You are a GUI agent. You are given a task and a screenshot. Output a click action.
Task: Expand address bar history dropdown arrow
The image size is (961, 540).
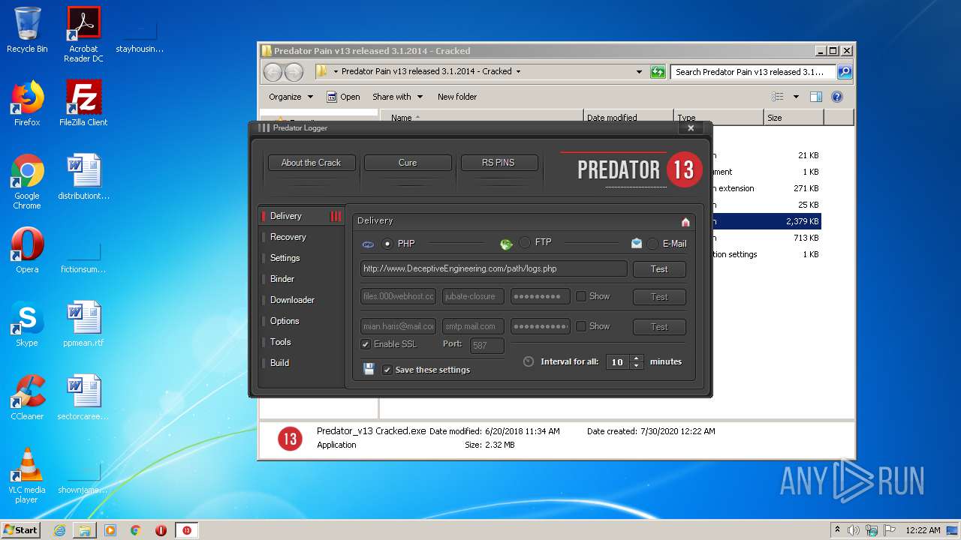coord(639,72)
